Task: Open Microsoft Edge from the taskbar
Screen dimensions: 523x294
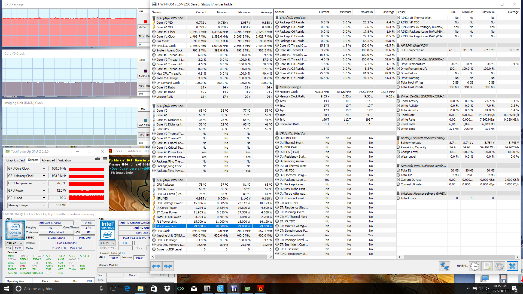Action: [x=127, y=289]
